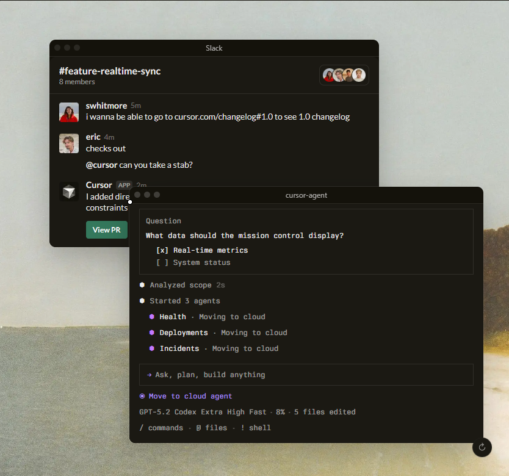Click the 8% context usage indicator
Screen dimensions: 509x476
(x=281, y=412)
